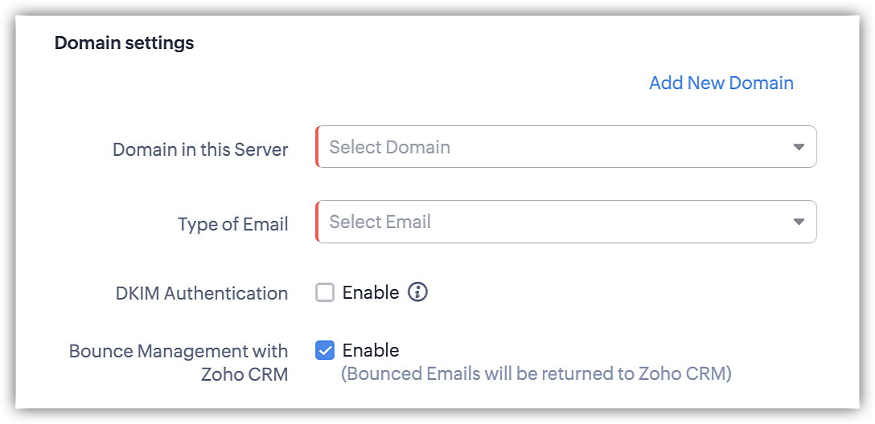Click the red required marker on the Domain field
The width and height of the screenshot is (875, 424).
coord(318,147)
